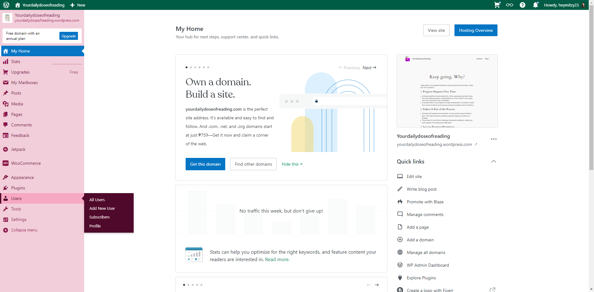Click the Feedback form icon
Screen dimensions: 594x292
coord(6,135)
